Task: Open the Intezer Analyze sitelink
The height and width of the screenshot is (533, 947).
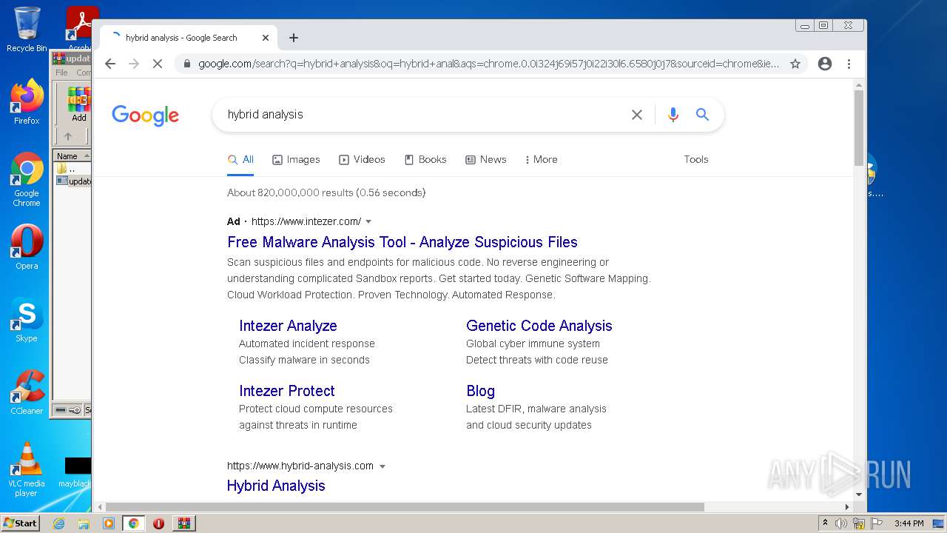Action: [288, 326]
